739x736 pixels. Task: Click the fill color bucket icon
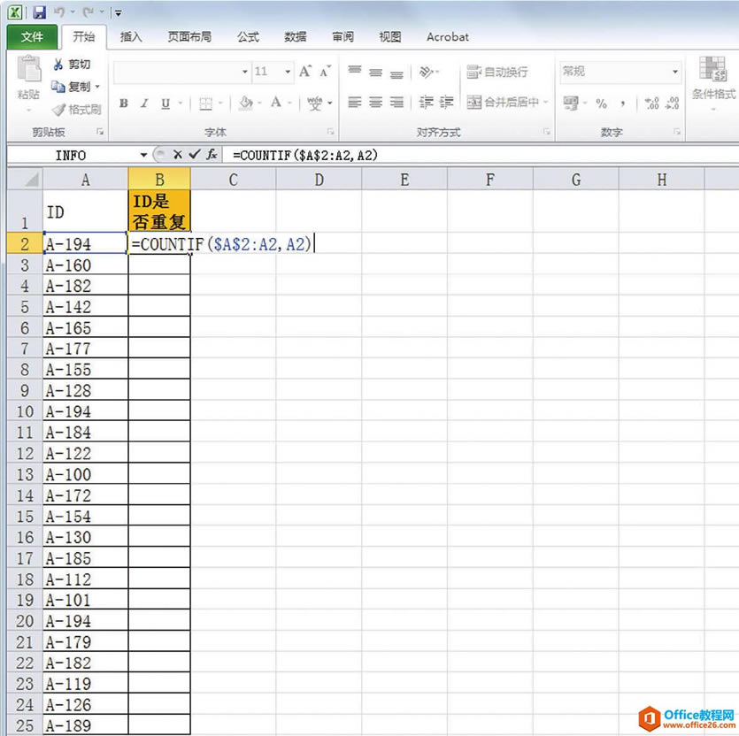pos(245,103)
